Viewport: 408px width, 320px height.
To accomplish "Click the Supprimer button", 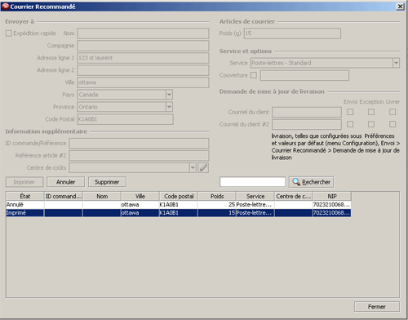I will (x=107, y=182).
